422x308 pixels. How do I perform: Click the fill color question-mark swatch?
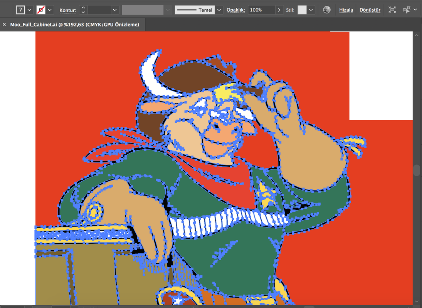point(20,10)
